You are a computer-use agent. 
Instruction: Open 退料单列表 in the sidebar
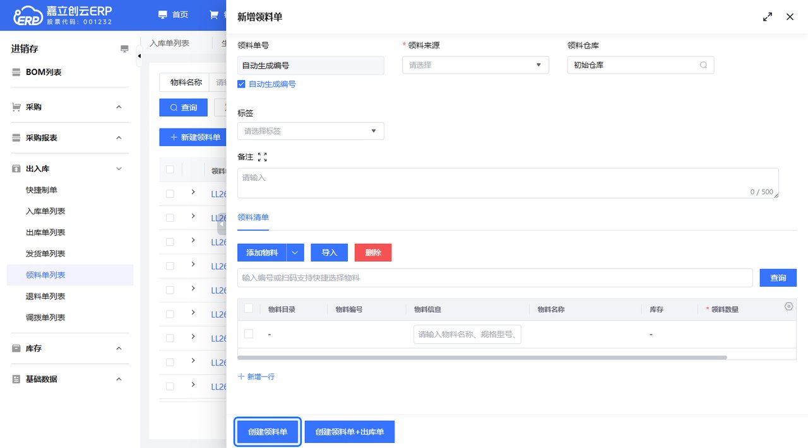tap(45, 297)
